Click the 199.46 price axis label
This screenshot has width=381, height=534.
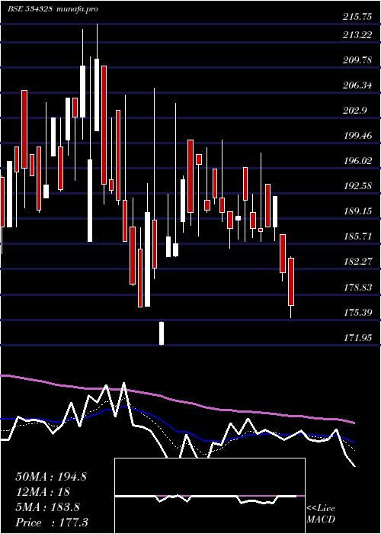[x=357, y=136]
